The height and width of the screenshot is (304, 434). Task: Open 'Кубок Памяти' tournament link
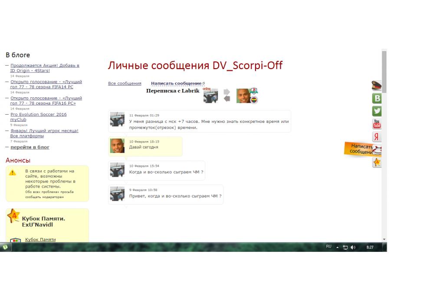click(40, 239)
